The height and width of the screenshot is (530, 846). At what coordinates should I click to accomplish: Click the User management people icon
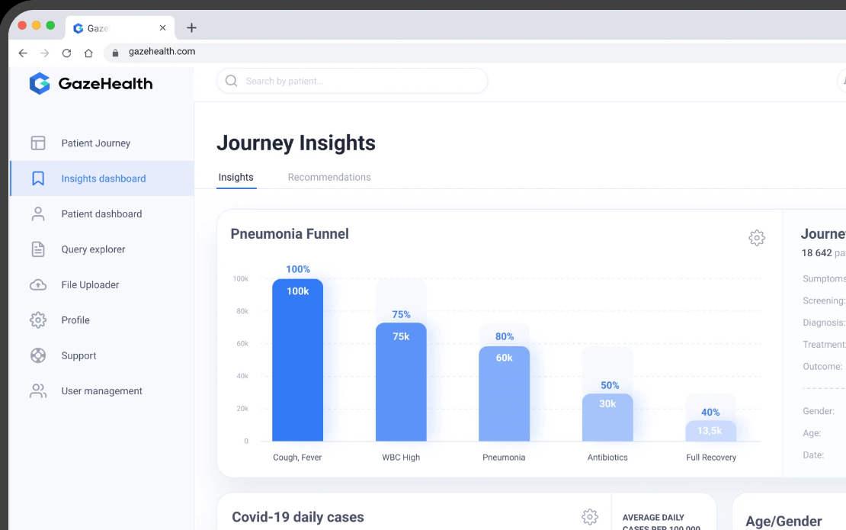point(38,390)
